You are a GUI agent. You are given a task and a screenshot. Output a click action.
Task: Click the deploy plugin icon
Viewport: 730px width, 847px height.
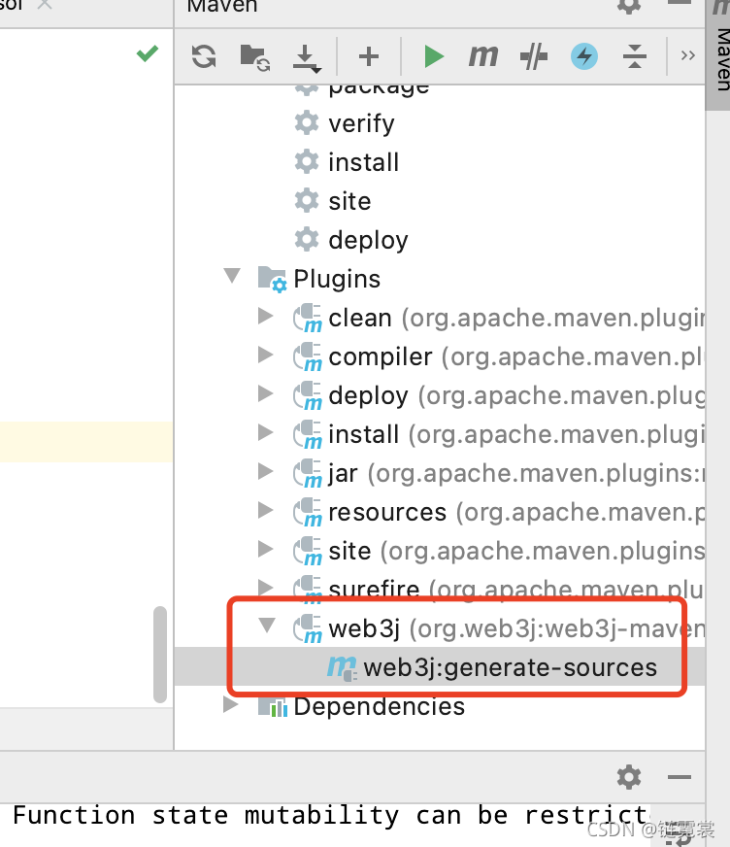307,396
